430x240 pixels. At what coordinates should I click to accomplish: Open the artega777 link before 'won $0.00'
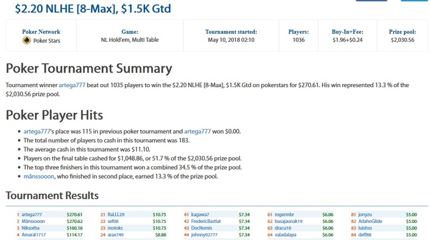[x=197, y=131]
